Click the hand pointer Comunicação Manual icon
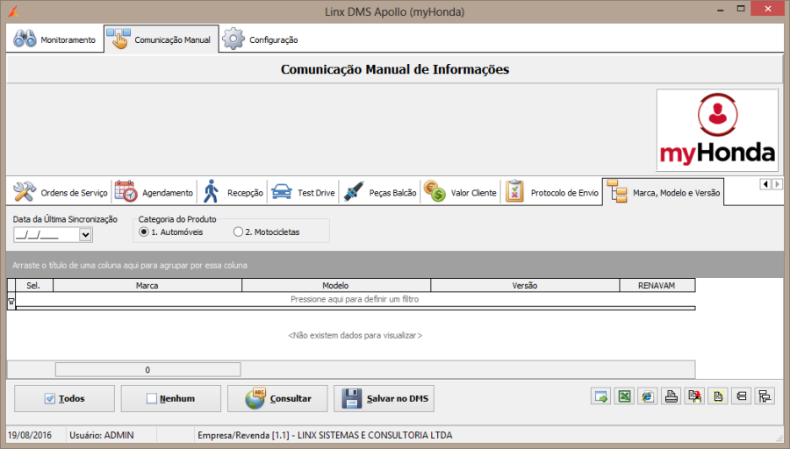 (x=118, y=39)
